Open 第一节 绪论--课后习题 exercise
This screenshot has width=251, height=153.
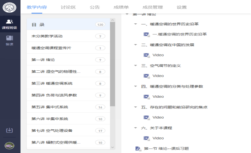click(167, 148)
